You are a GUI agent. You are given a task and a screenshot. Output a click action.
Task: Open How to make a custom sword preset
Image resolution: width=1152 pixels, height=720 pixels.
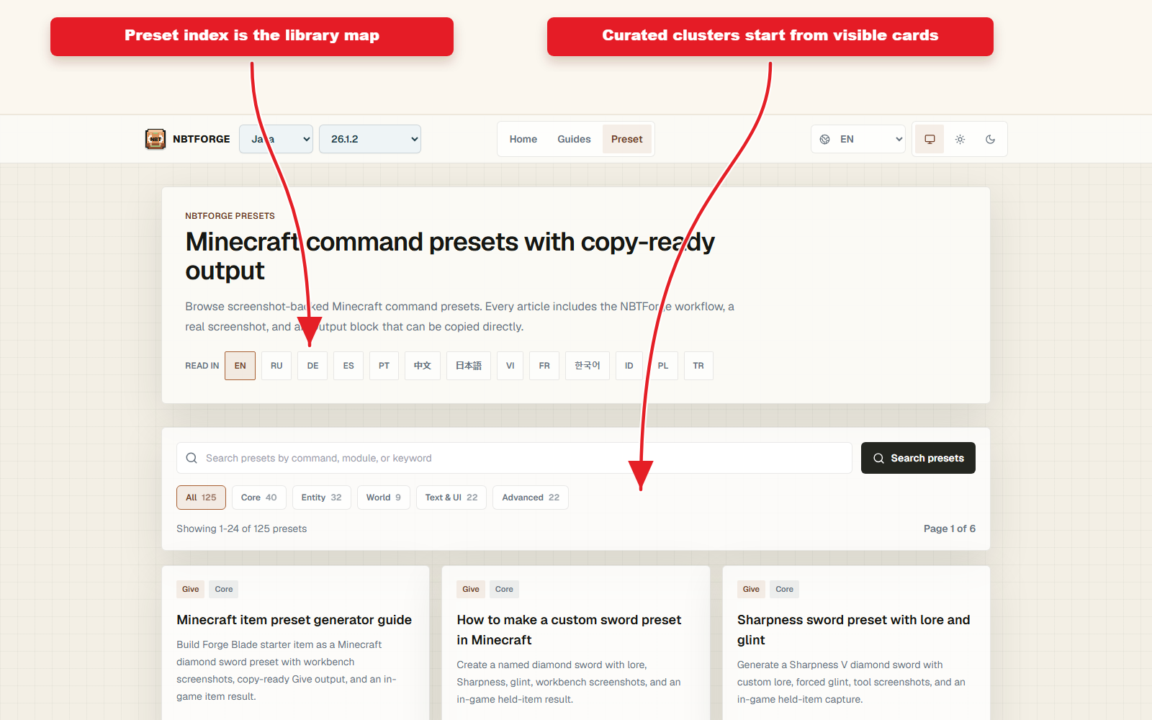tap(569, 630)
